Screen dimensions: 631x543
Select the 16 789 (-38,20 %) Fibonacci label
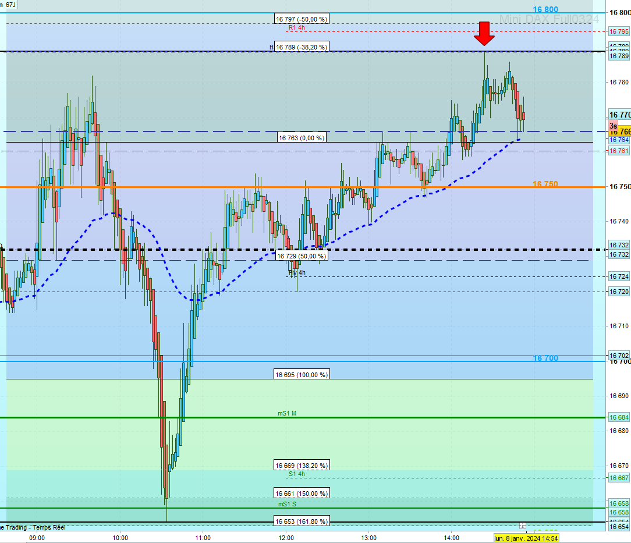point(302,47)
